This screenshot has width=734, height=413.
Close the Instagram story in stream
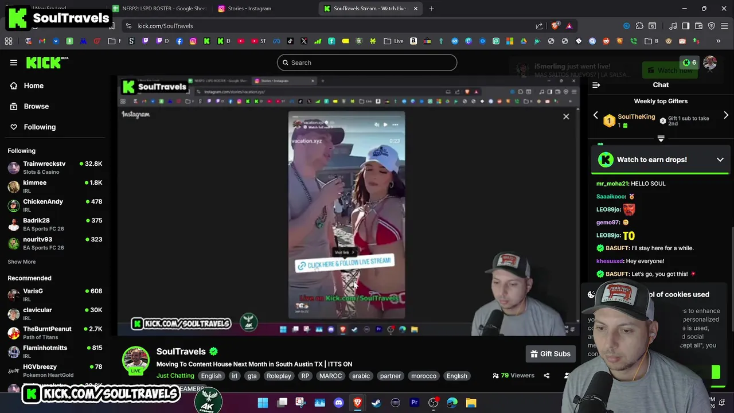point(566,116)
